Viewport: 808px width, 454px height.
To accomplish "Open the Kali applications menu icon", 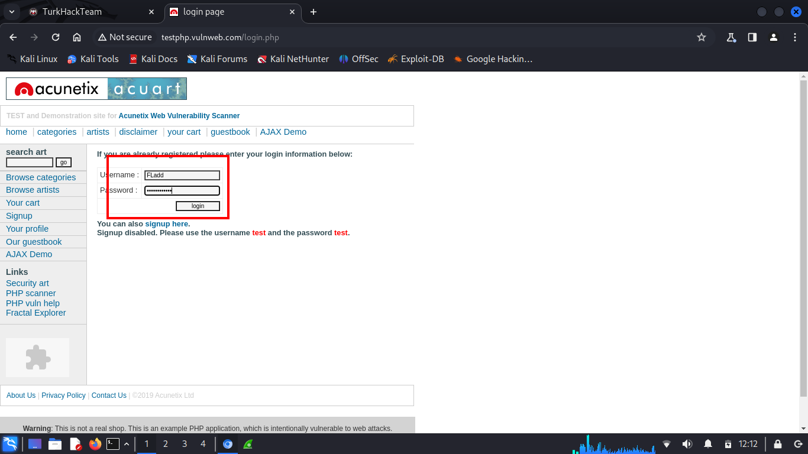I will point(10,444).
